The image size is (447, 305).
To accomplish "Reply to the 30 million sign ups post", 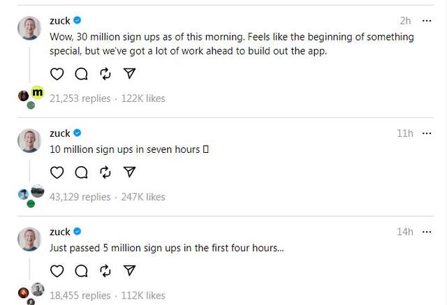I will [x=81, y=73].
